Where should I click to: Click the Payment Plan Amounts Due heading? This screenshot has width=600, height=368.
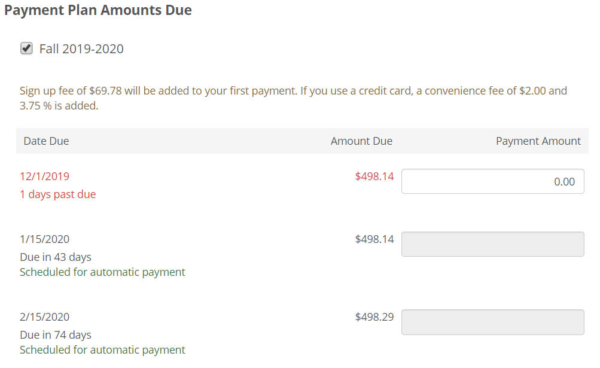pos(98,10)
